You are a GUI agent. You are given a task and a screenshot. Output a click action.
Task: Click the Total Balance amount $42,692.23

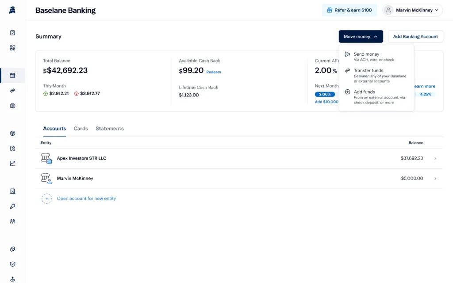click(65, 70)
